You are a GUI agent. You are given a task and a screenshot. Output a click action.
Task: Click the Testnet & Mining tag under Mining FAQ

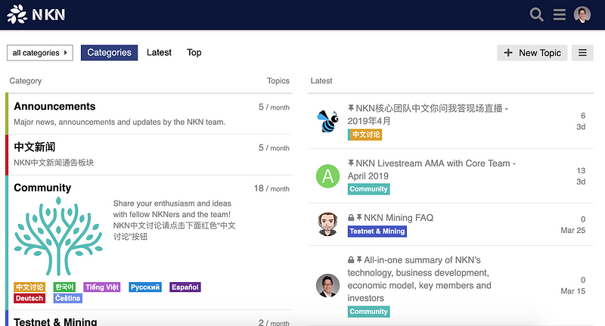tap(377, 231)
